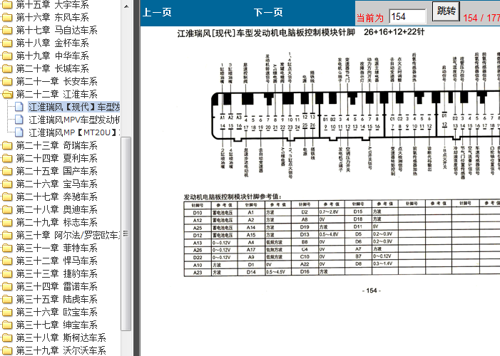The image size is (500, 356).
Task: Expand chapter 第二十章 长城车系
Action: [x=52, y=68]
